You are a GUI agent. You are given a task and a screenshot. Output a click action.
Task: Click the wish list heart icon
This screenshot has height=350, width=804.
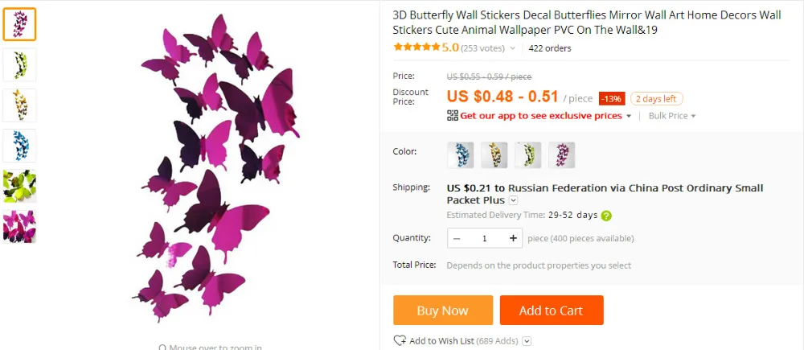coord(400,341)
